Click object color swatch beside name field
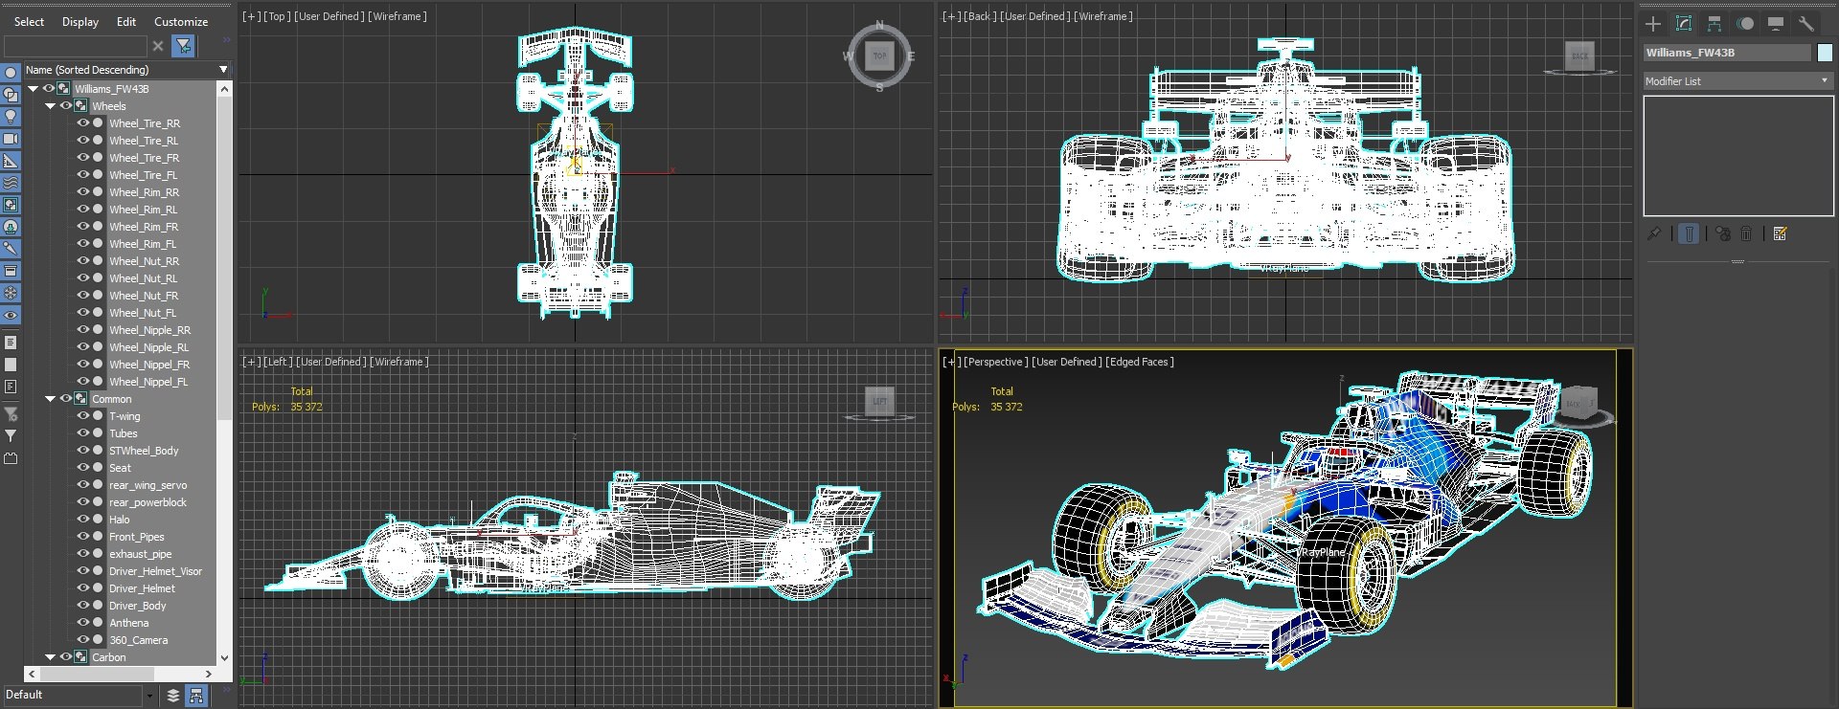Viewport: 1839px width, 709px height. click(x=1825, y=54)
